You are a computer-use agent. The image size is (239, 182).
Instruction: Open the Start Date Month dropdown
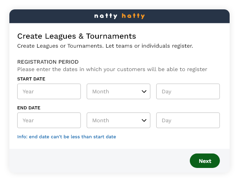click(x=118, y=91)
